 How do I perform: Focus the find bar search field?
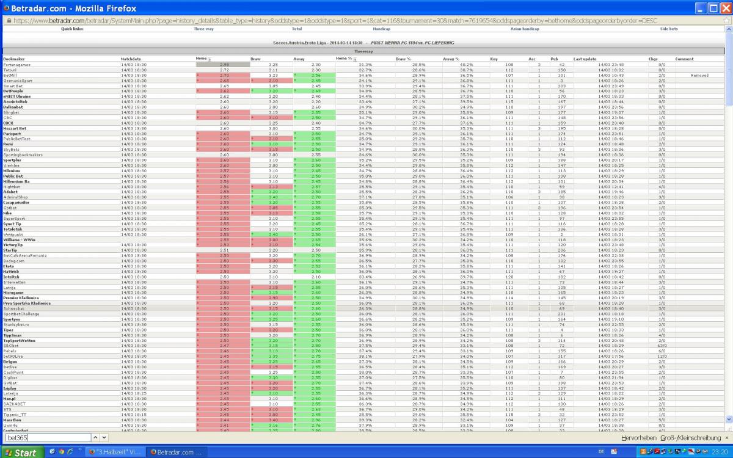(48, 438)
